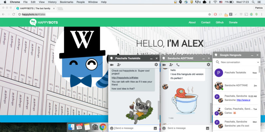
Task: Open the Paschalis, Sandoche 10:22 AM conversation
Action: pyautogui.click(x=236, y=98)
